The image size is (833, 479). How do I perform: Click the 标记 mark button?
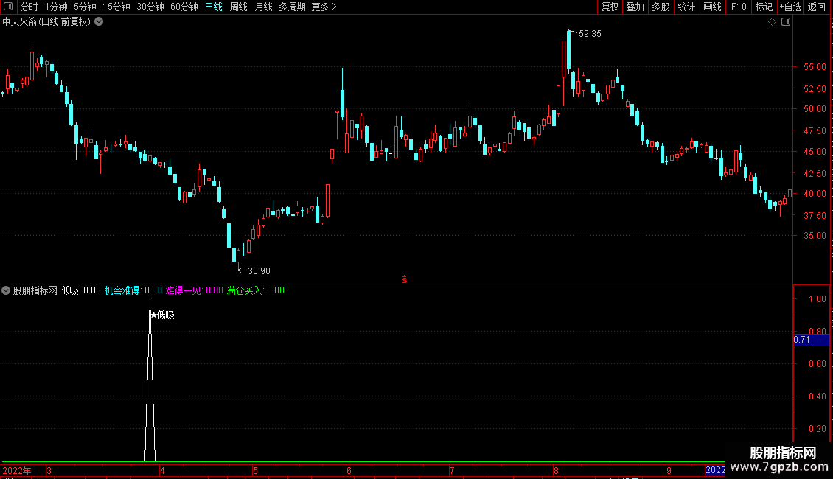tap(764, 7)
